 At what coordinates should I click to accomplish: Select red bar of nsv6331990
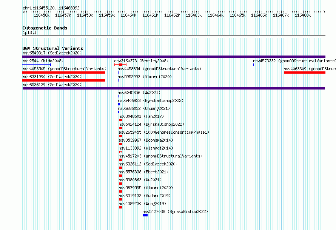tap(64, 80)
